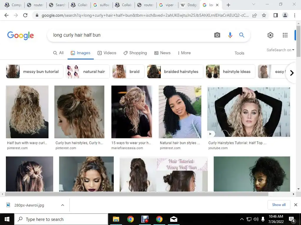Image resolution: width=301 pixels, height=225 pixels.
Task: Click Windows taskbar search box
Action: pos(61,219)
